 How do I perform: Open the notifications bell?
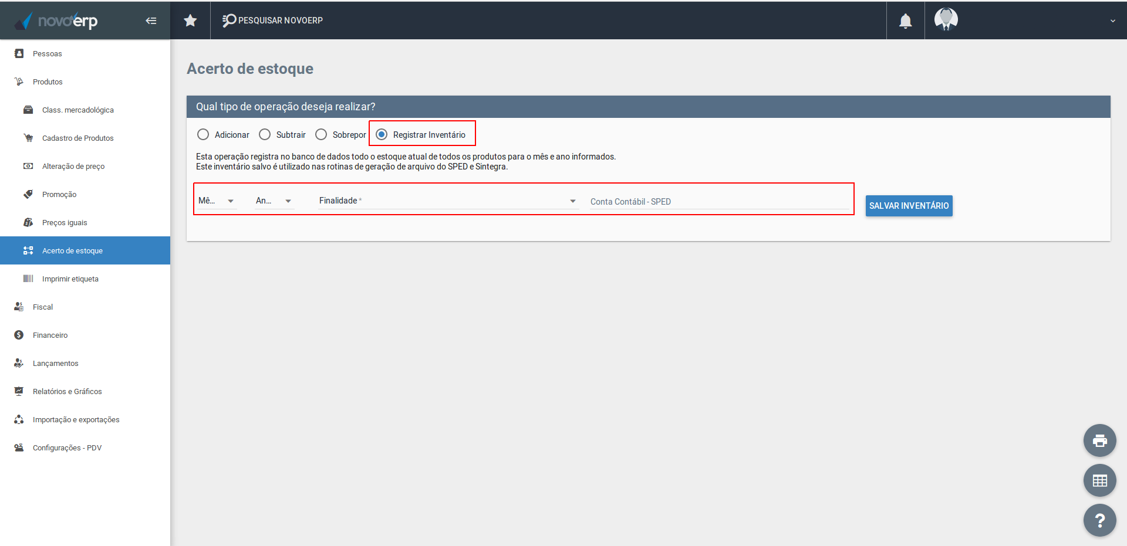905,21
